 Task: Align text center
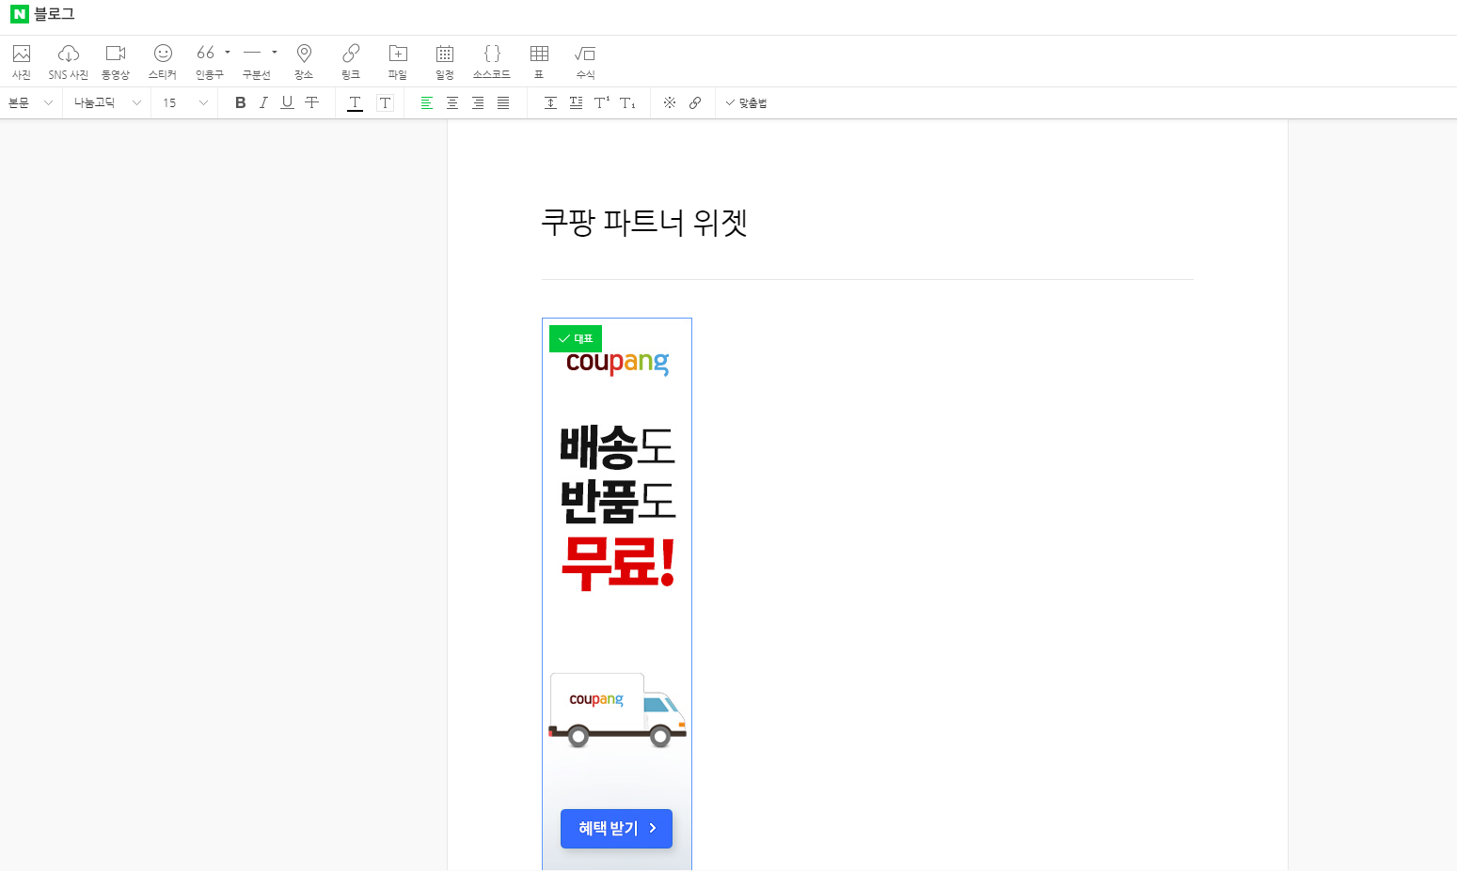coord(452,103)
